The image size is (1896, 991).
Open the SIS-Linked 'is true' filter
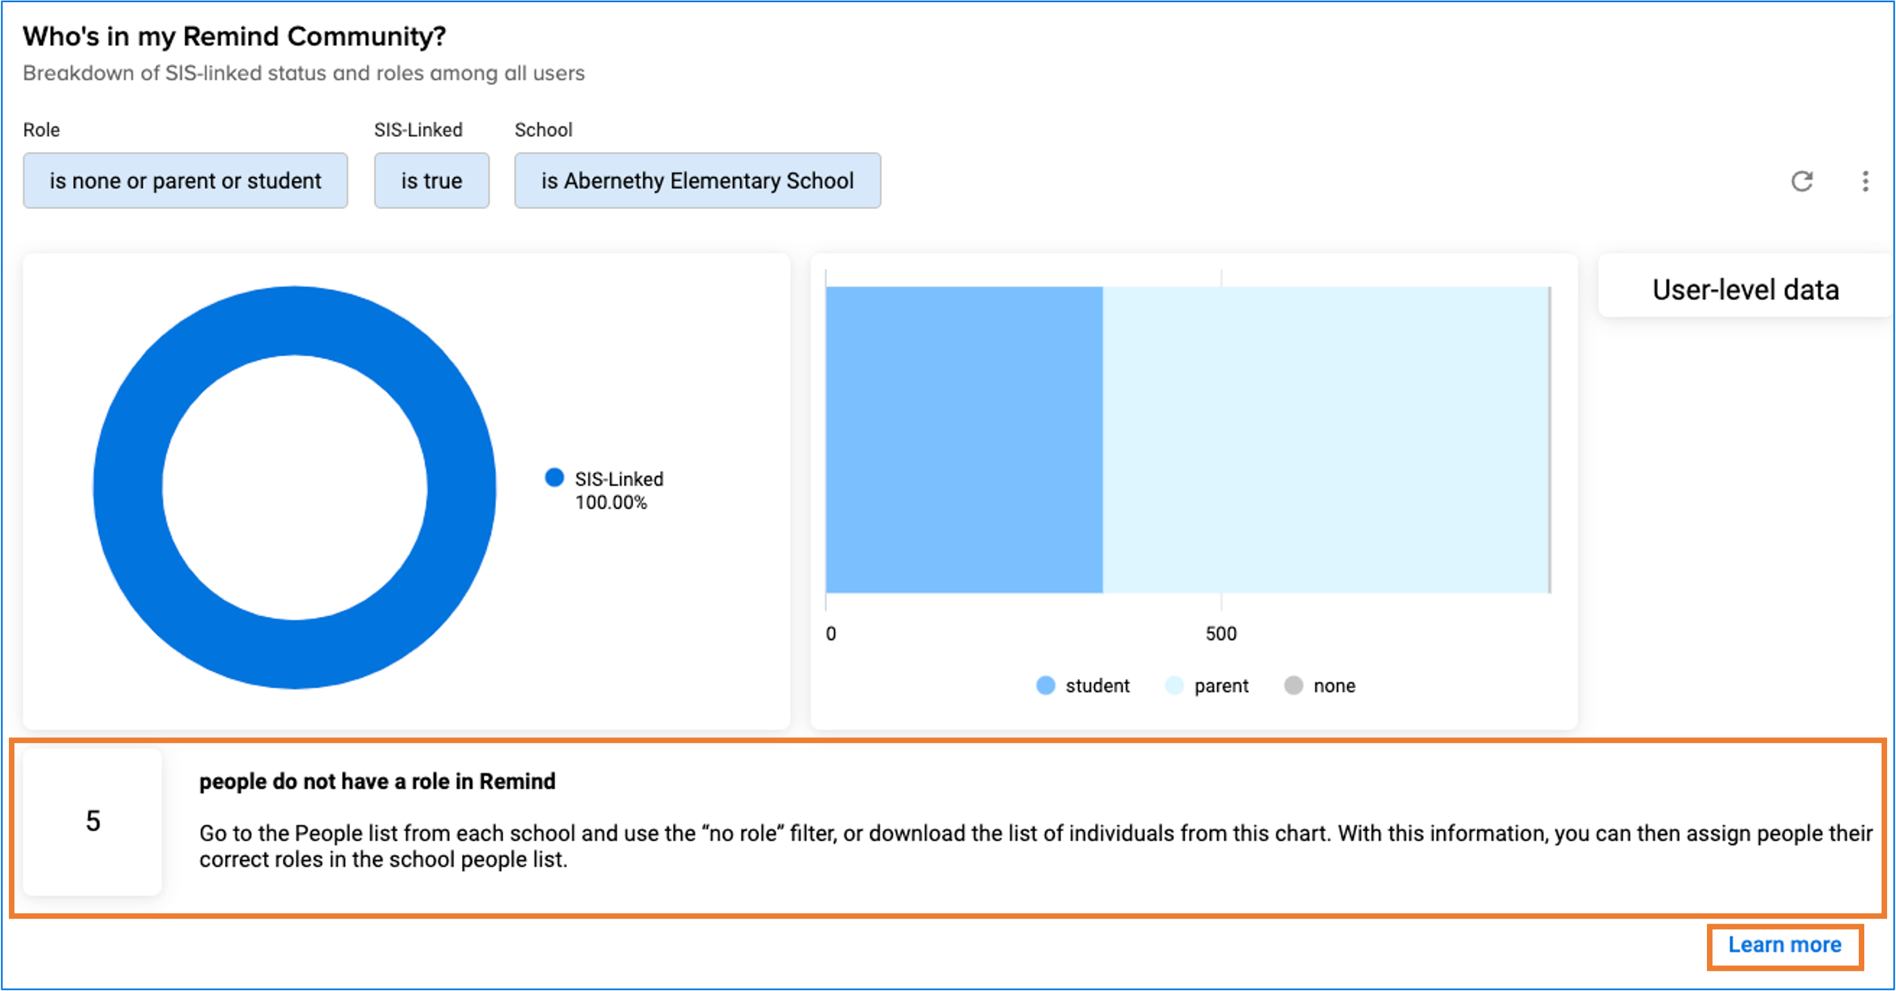coord(431,180)
